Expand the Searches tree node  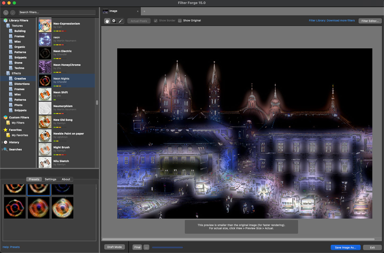3,149
